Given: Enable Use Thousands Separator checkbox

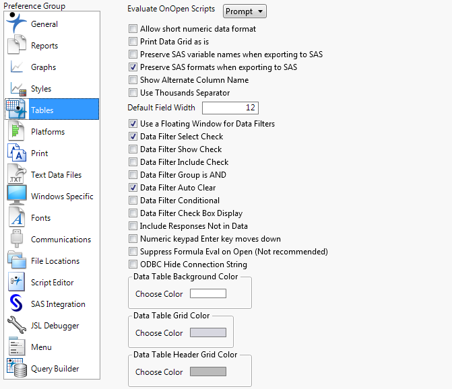Looking at the screenshot, I should [x=133, y=93].
